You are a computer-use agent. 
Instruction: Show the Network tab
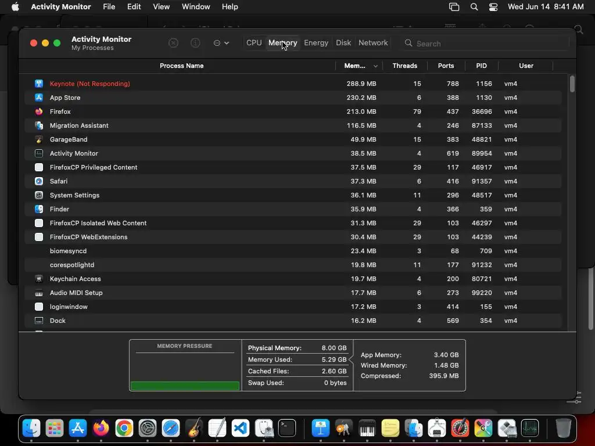coord(373,43)
